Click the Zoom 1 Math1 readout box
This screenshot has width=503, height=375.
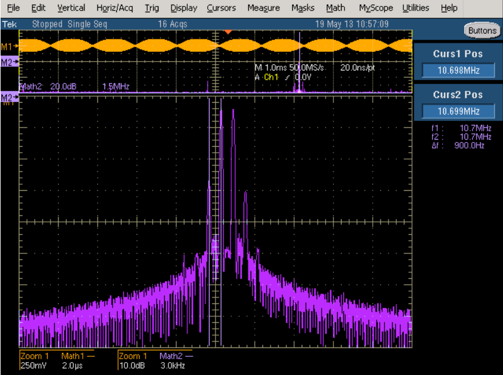(x=57, y=360)
